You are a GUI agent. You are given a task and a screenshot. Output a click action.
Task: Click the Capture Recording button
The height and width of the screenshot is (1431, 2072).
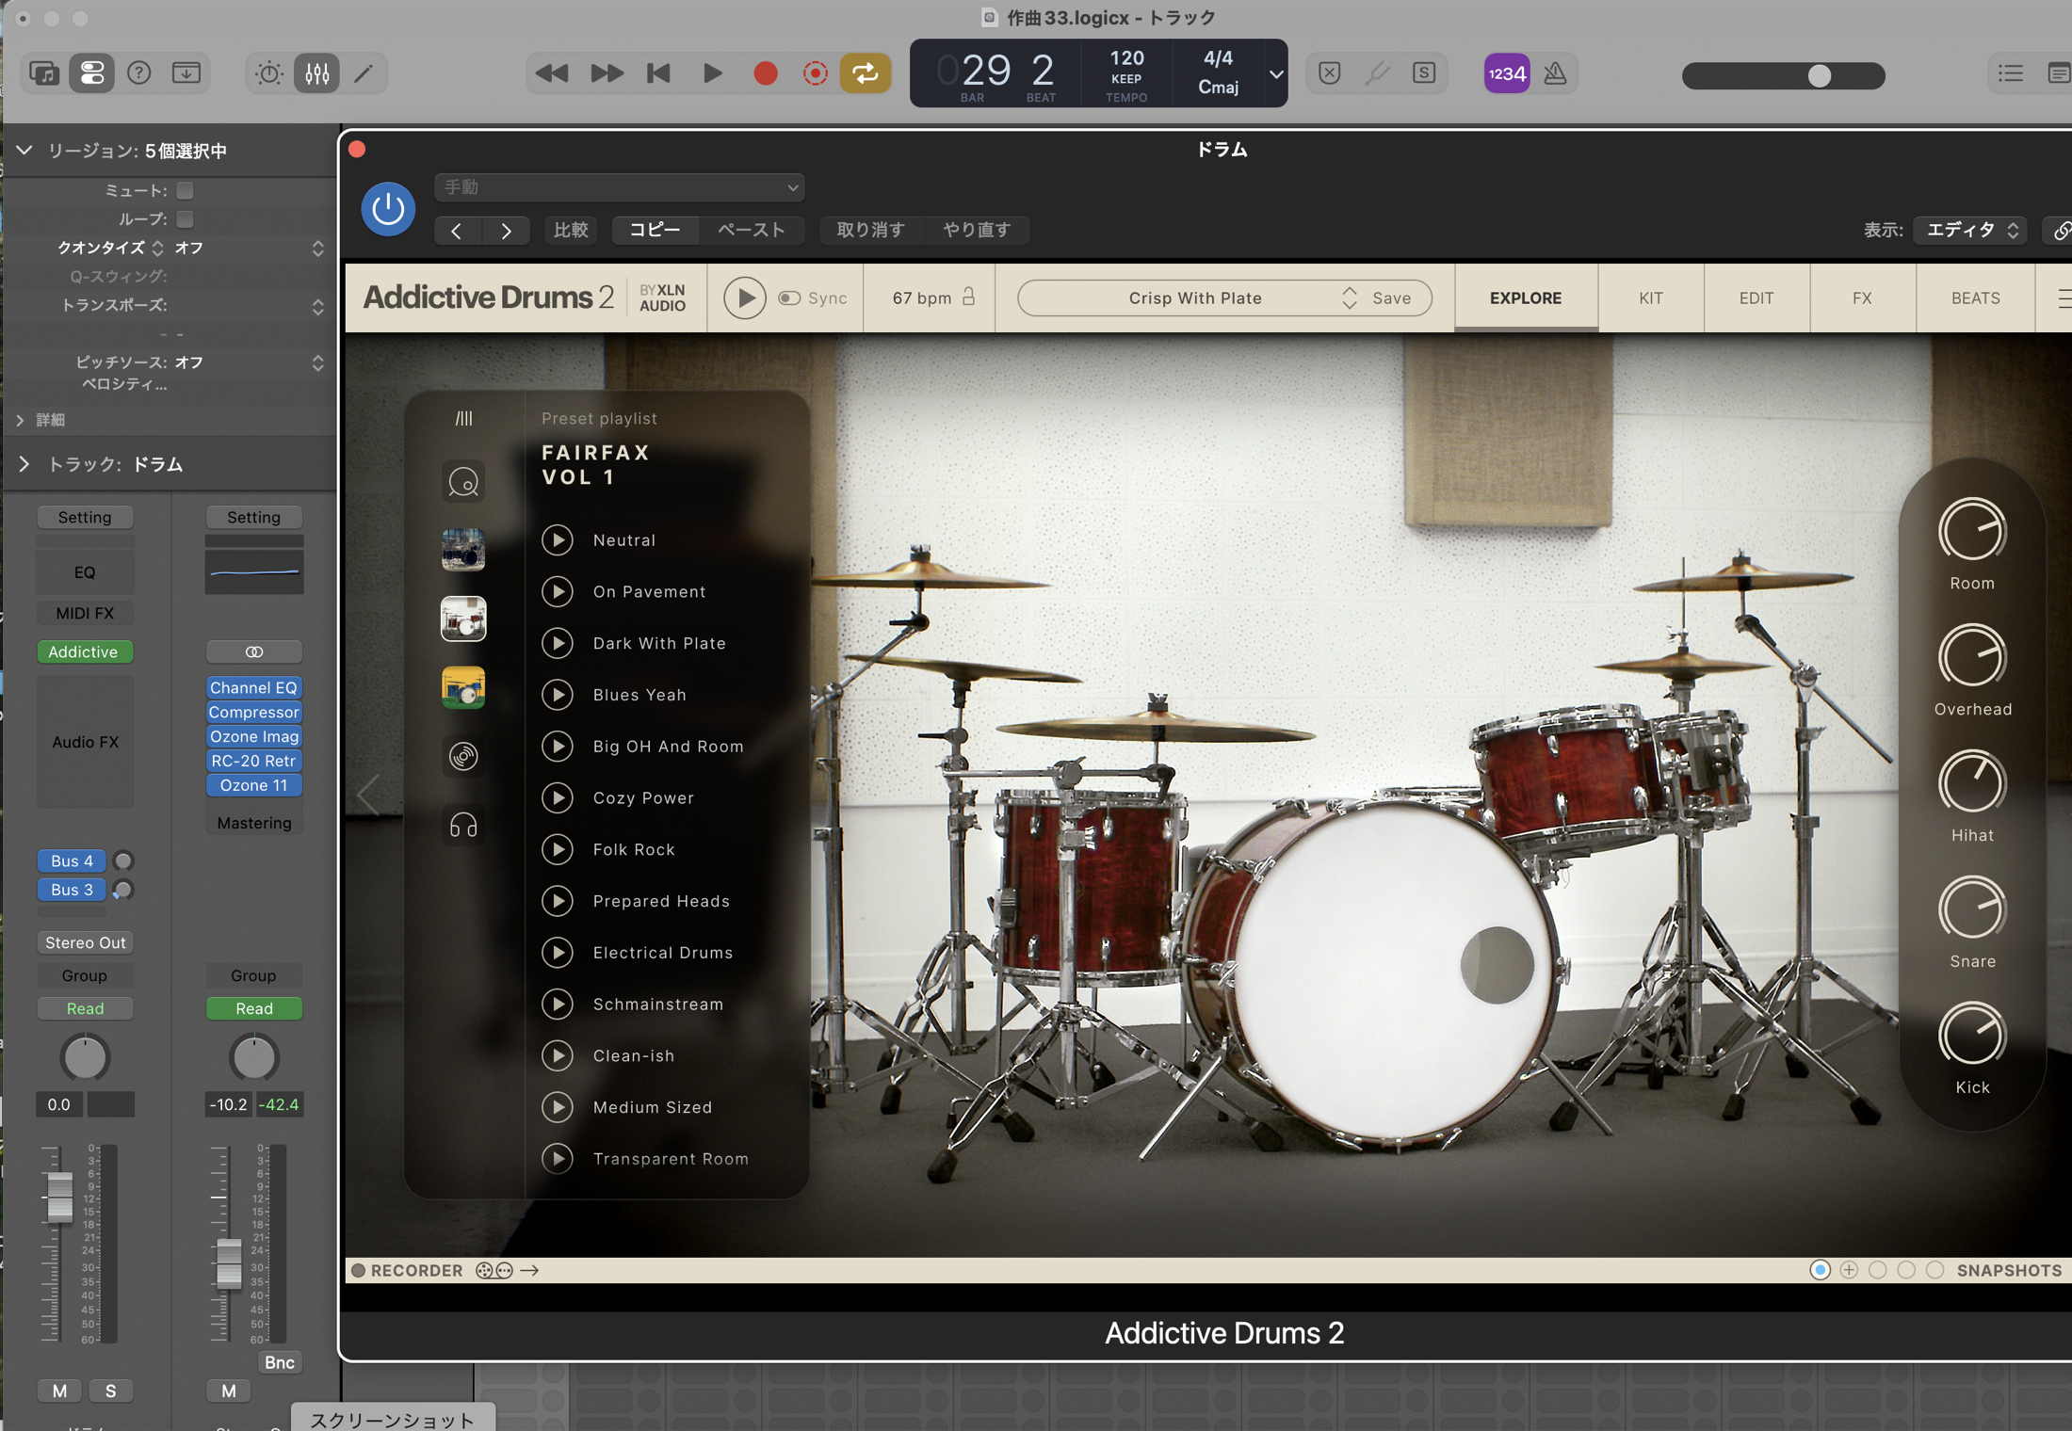(x=816, y=73)
